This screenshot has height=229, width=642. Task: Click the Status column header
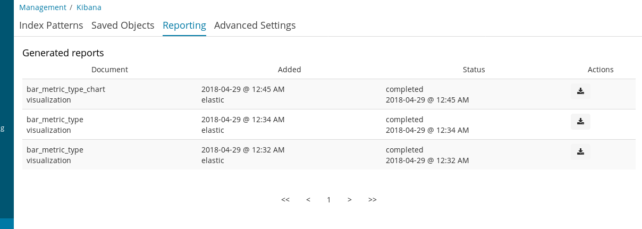(474, 70)
